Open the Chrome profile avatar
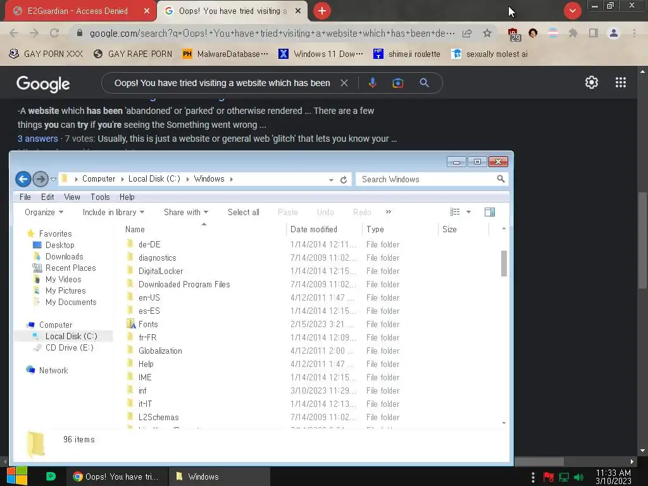 coord(614,33)
